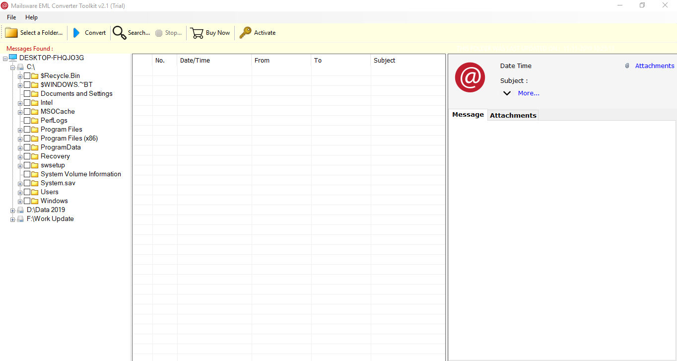677x361 pixels.
Task: Click the paperclip attachments icon
Action: tap(627, 66)
